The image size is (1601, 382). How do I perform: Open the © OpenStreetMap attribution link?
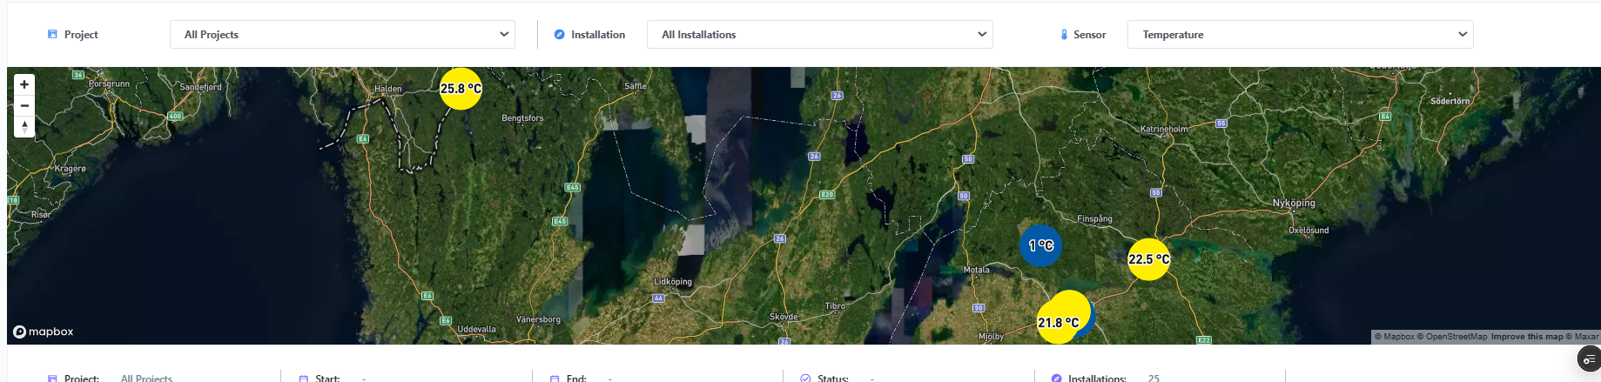click(x=1452, y=337)
